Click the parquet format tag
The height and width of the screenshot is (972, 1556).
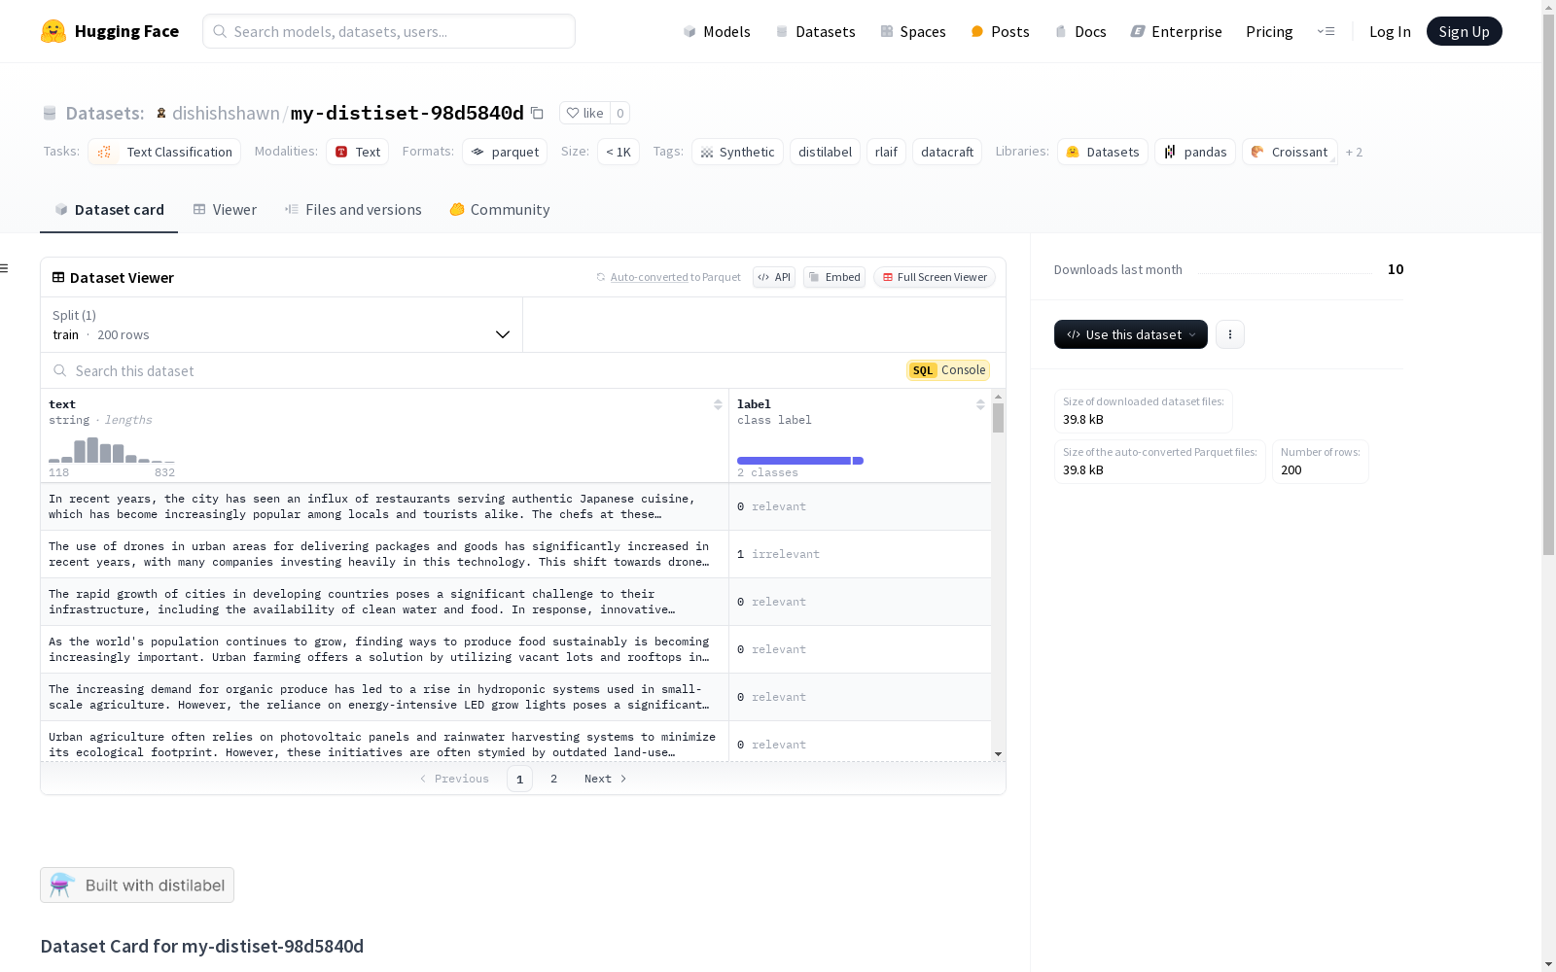point(505,152)
